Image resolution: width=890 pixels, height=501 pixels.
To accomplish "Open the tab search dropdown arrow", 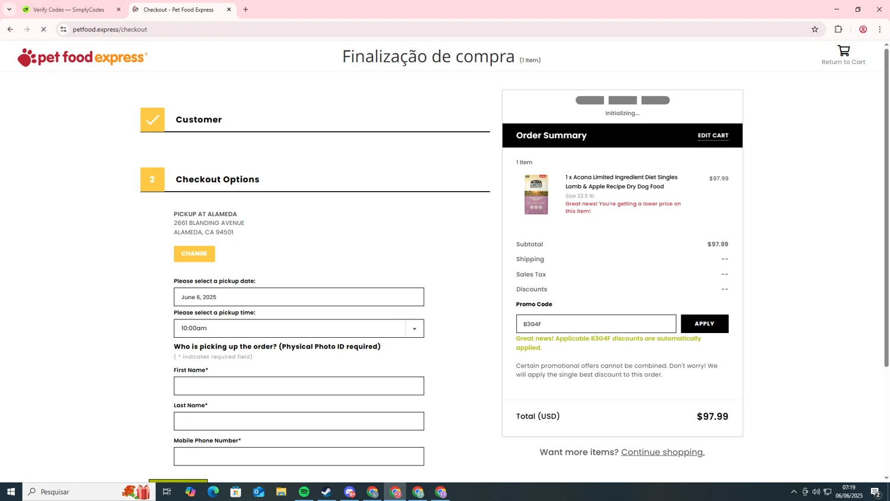I will [x=9, y=9].
